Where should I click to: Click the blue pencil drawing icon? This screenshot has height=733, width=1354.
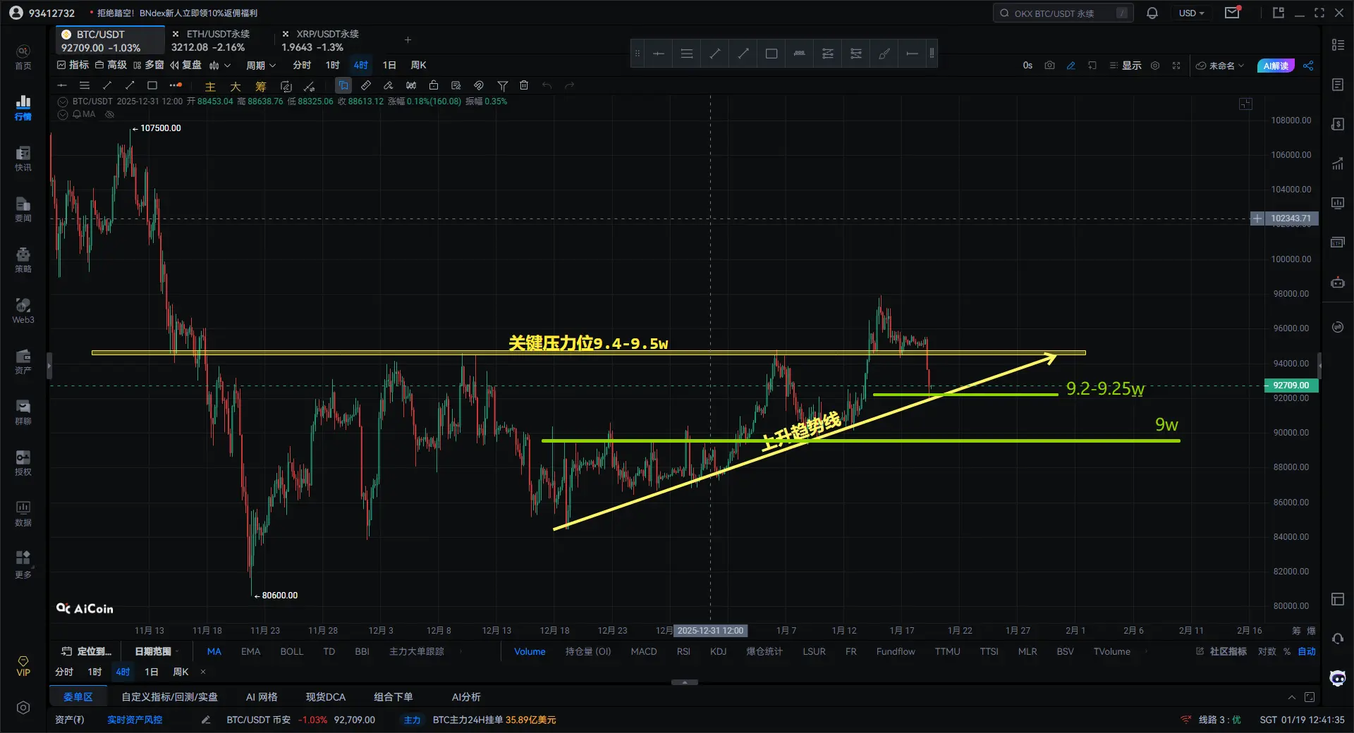click(x=1071, y=66)
